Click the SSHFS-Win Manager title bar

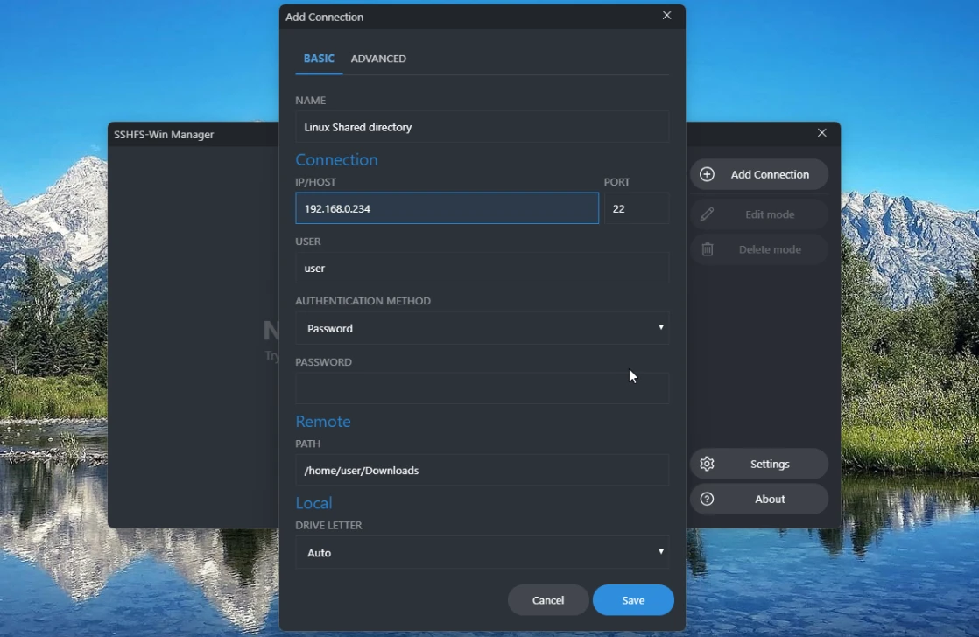pyautogui.click(x=193, y=135)
